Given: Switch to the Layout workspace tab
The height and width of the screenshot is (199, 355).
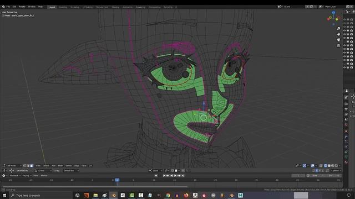Looking at the screenshot, I should [x=52, y=7].
